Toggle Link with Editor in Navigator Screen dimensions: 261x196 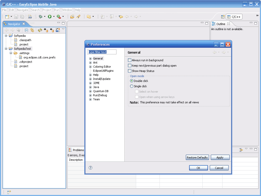pos(32,30)
